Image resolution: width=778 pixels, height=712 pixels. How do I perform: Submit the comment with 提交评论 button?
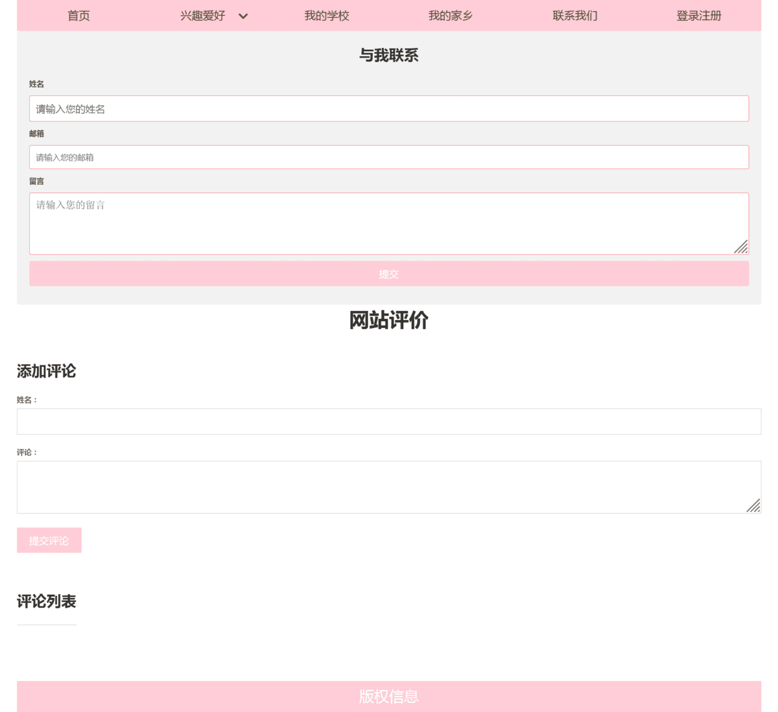tap(49, 540)
